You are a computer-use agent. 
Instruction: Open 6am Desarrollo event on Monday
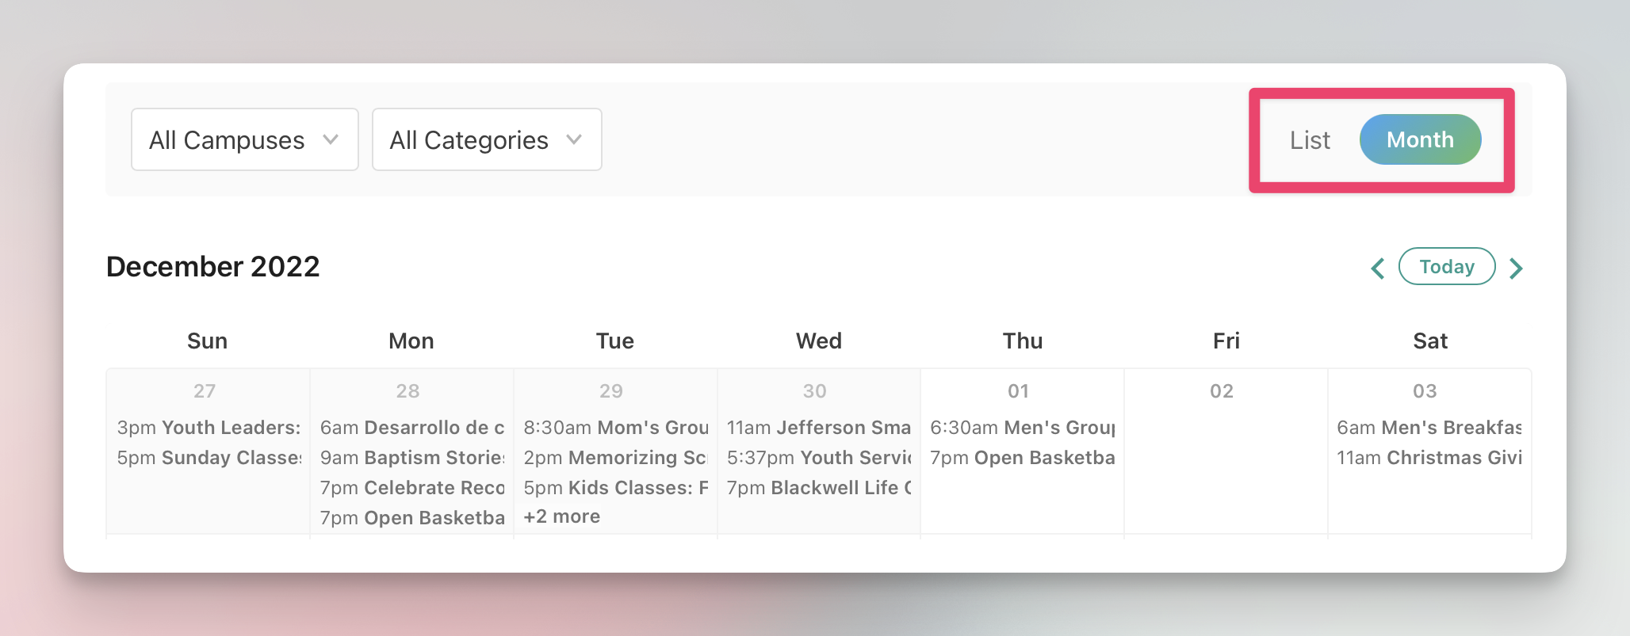(412, 428)
